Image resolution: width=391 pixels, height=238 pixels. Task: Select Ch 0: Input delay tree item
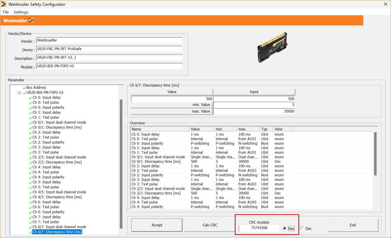[x=47, y=97]
